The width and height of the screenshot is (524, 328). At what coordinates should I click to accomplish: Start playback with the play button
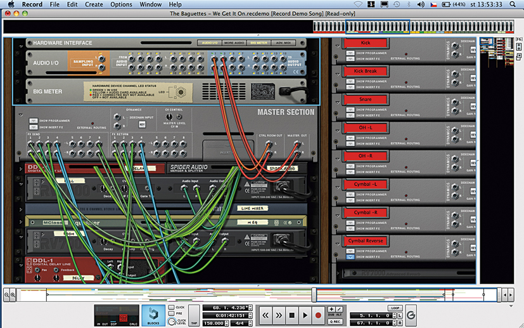[x=305, y=315]
